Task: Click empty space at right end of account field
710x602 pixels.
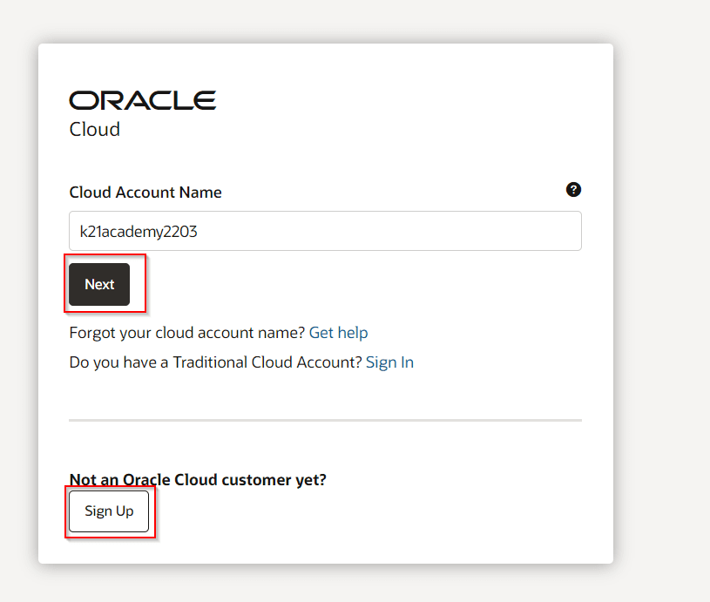Action: (x=523, y=232)
